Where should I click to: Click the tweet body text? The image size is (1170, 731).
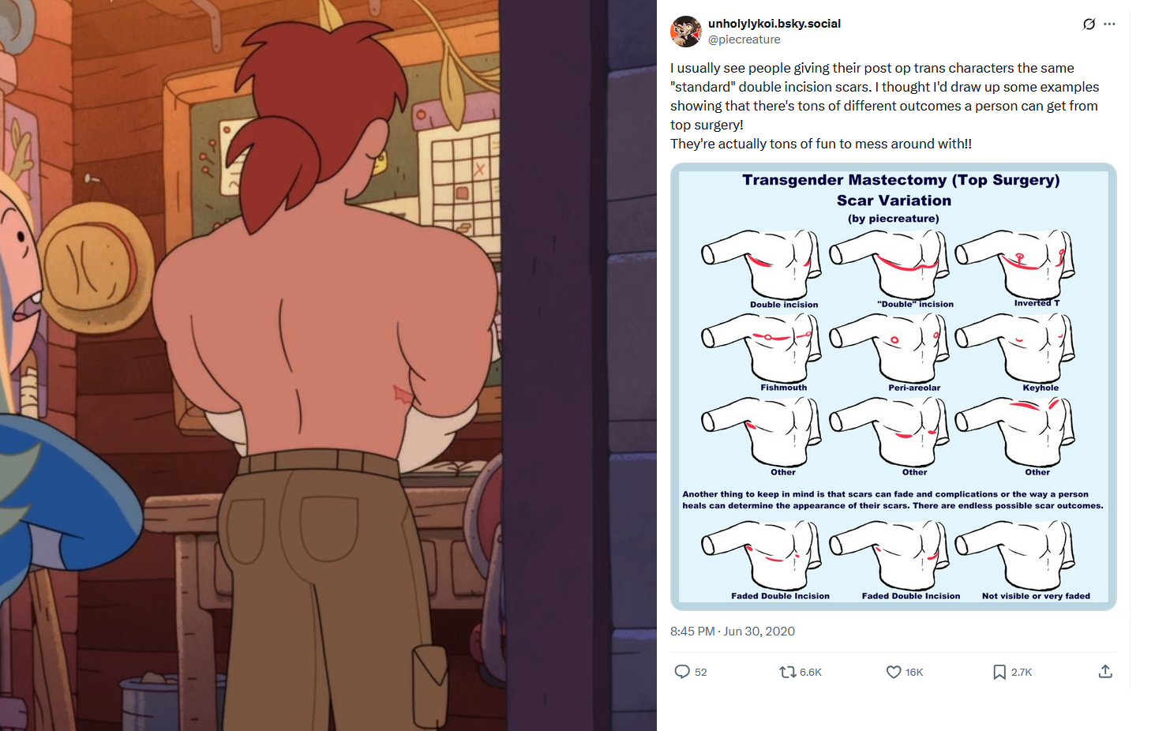point(885,106)
